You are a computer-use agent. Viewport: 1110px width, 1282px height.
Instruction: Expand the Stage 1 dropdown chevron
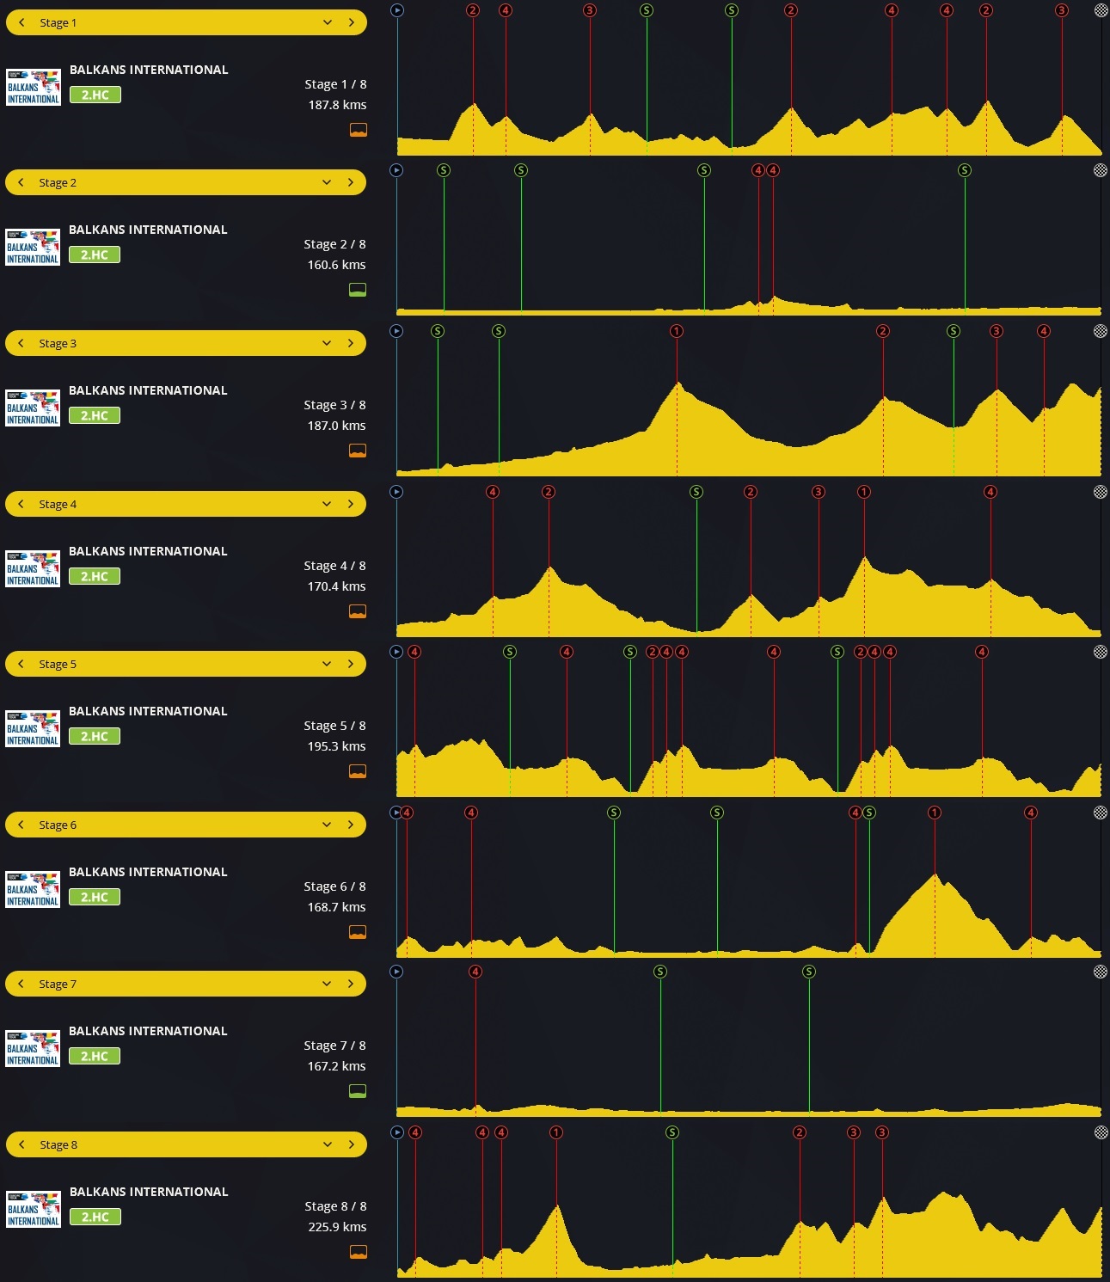pos(328,22)
